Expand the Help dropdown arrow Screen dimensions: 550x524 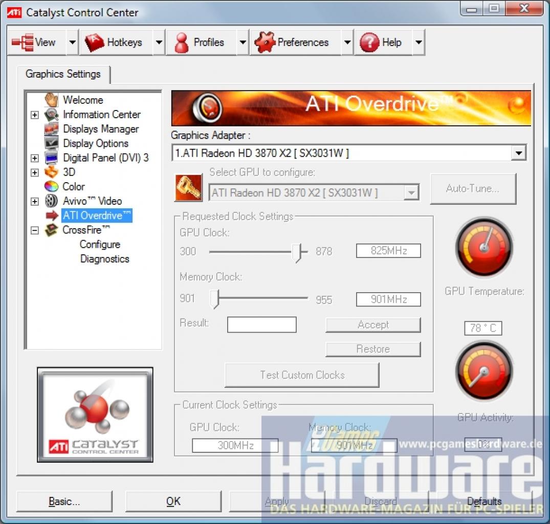419,42
